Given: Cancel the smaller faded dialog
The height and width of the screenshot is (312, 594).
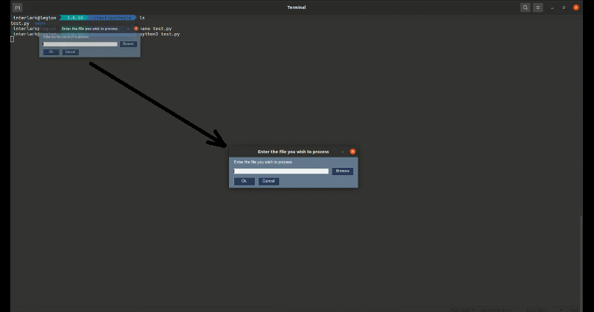Looking at the screenshot, I should [70, 52].
